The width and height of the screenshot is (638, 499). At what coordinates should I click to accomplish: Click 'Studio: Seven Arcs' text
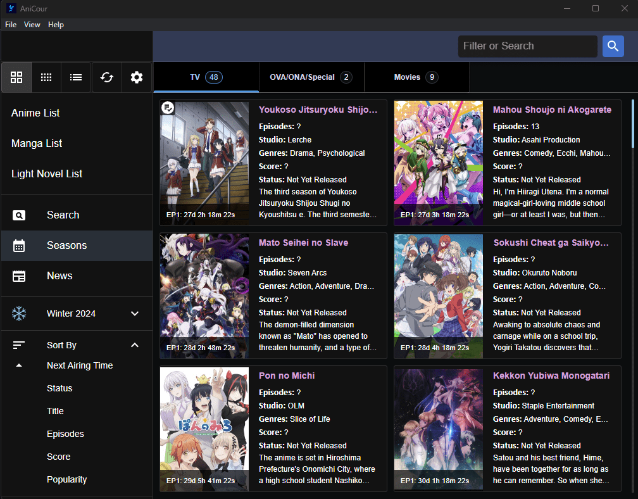[x=292, y=273]
